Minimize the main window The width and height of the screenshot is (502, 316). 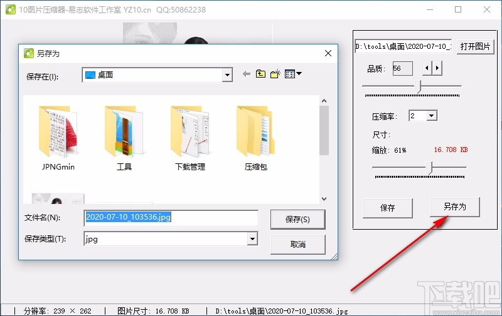(x=430, y=9)
